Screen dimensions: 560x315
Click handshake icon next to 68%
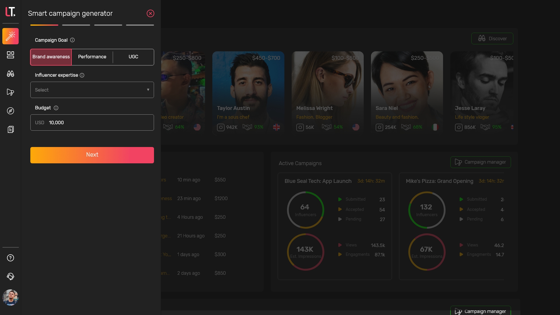(406, 127)
